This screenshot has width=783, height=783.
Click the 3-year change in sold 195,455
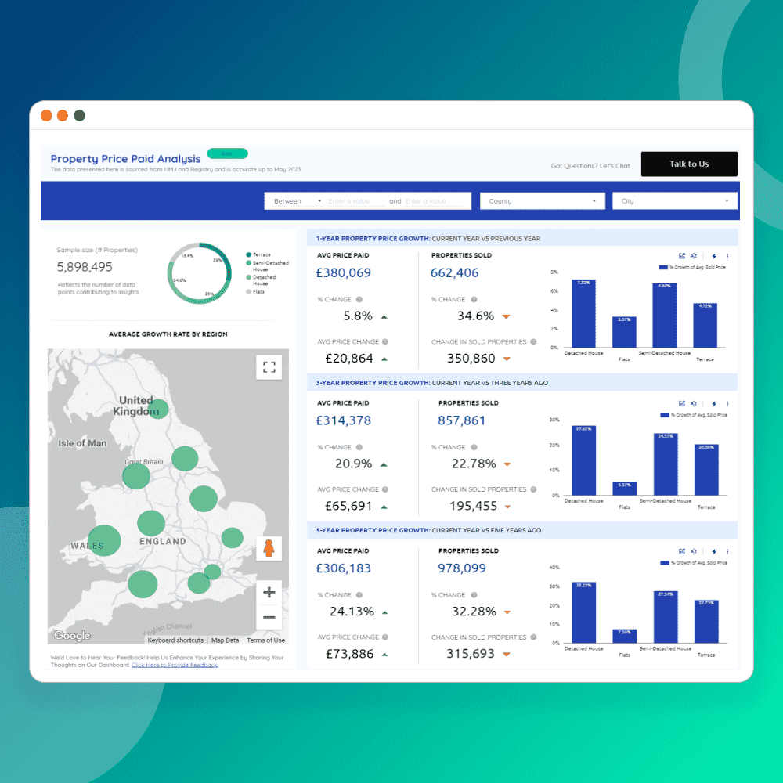(473, 506)
